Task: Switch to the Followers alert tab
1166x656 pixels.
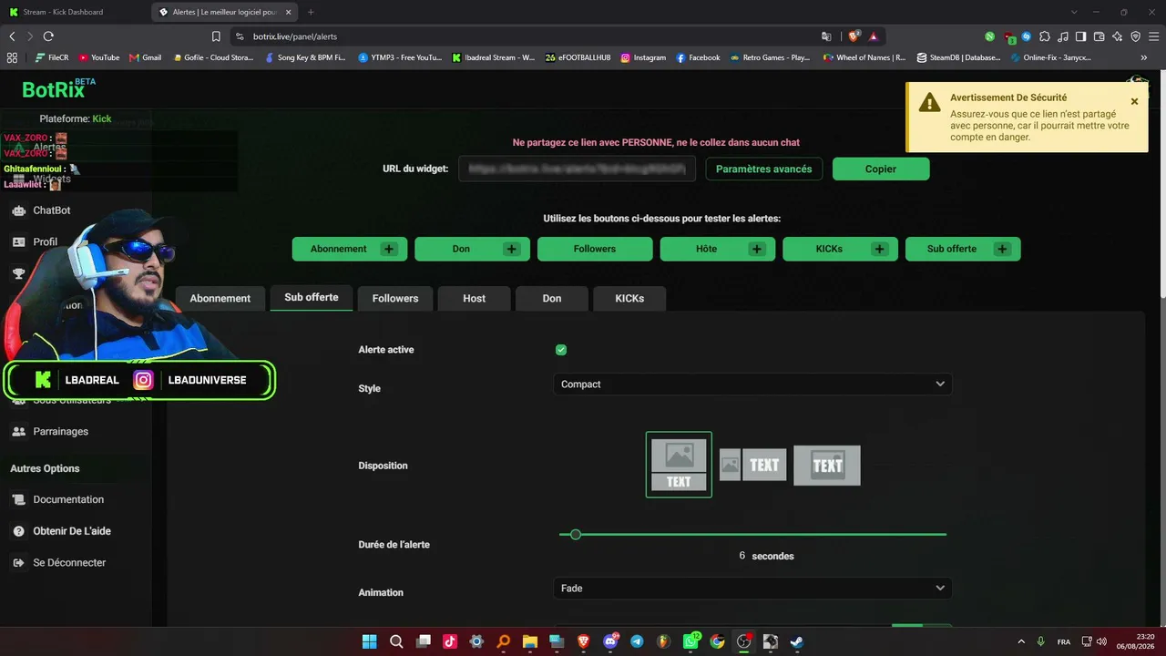Action: click(395, 299)
